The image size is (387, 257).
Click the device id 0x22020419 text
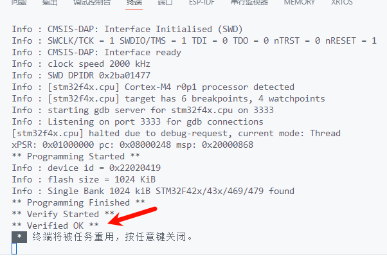click(104, 168)
